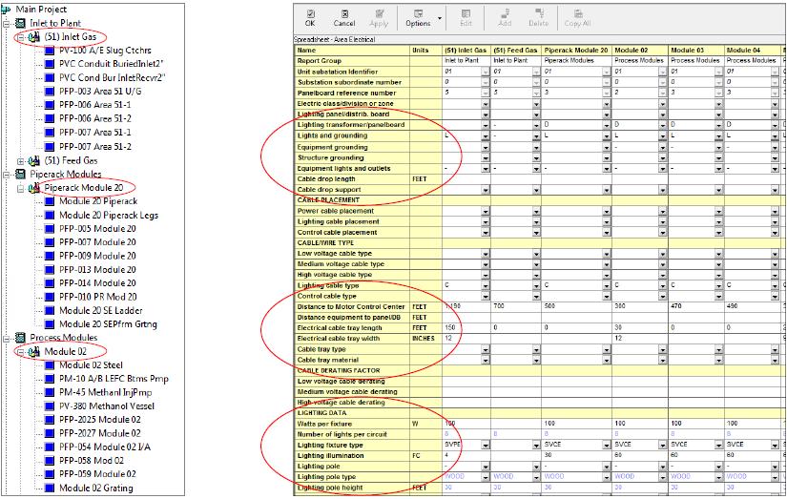Click the Cancel toolbar button
The image size is (787, 499).
tap(344, 18)
